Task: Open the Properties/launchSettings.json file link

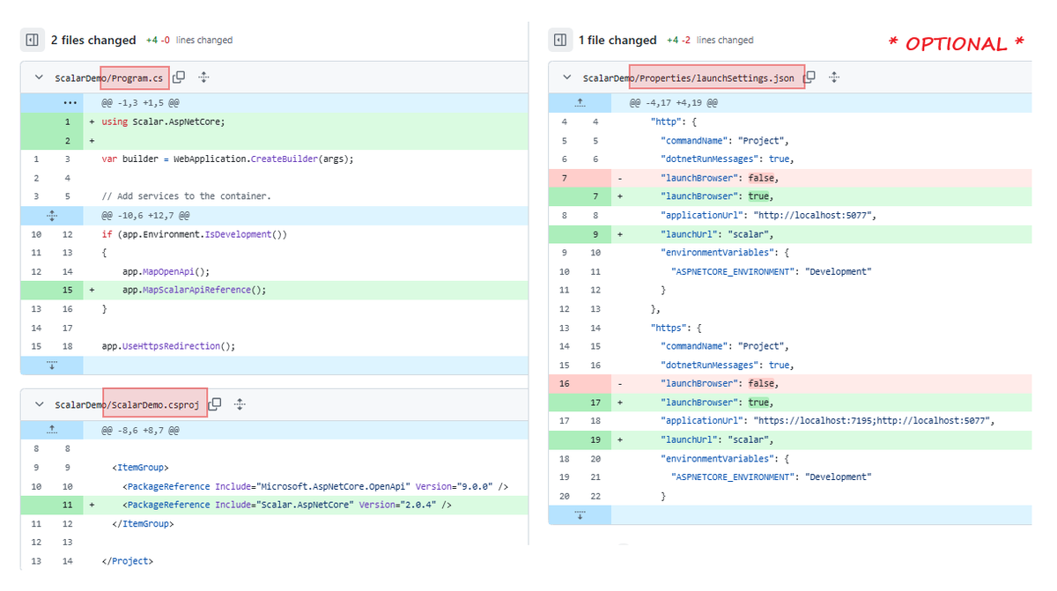Action: pos(688,78)
